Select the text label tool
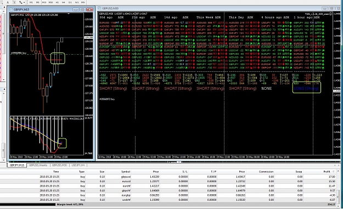 click(14, 2)
